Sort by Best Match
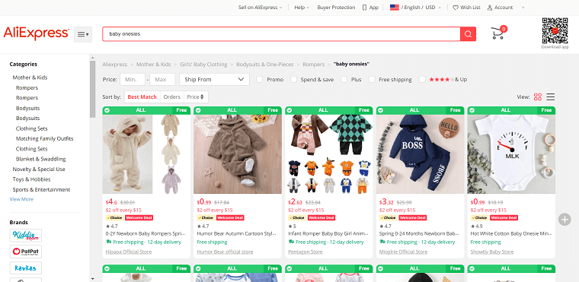The height and width of the screenshot is (282, 579). [142, 97]
